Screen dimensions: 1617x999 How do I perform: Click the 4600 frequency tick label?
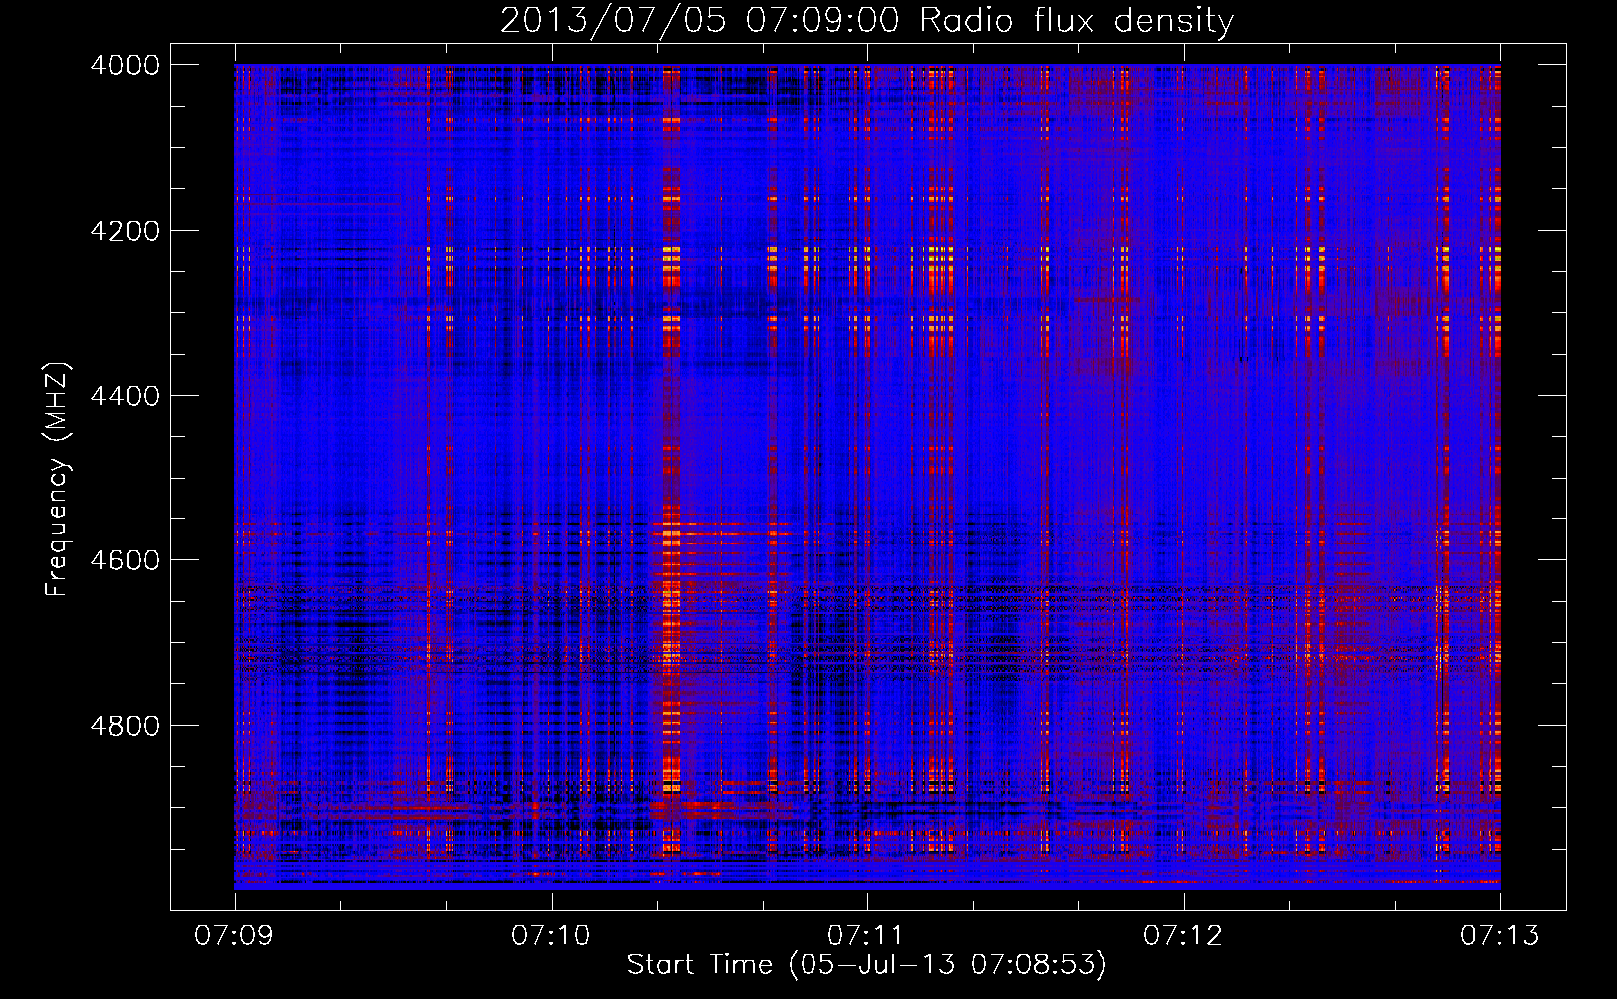coord(125,560)
